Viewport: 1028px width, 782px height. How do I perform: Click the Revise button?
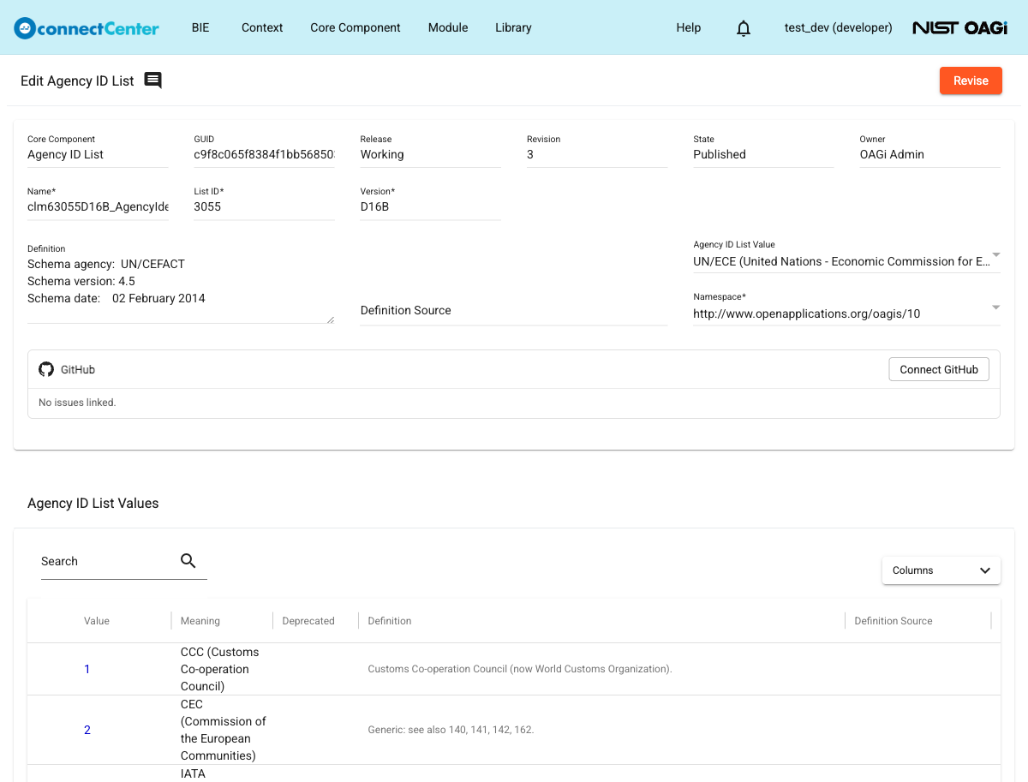(971, 81)
